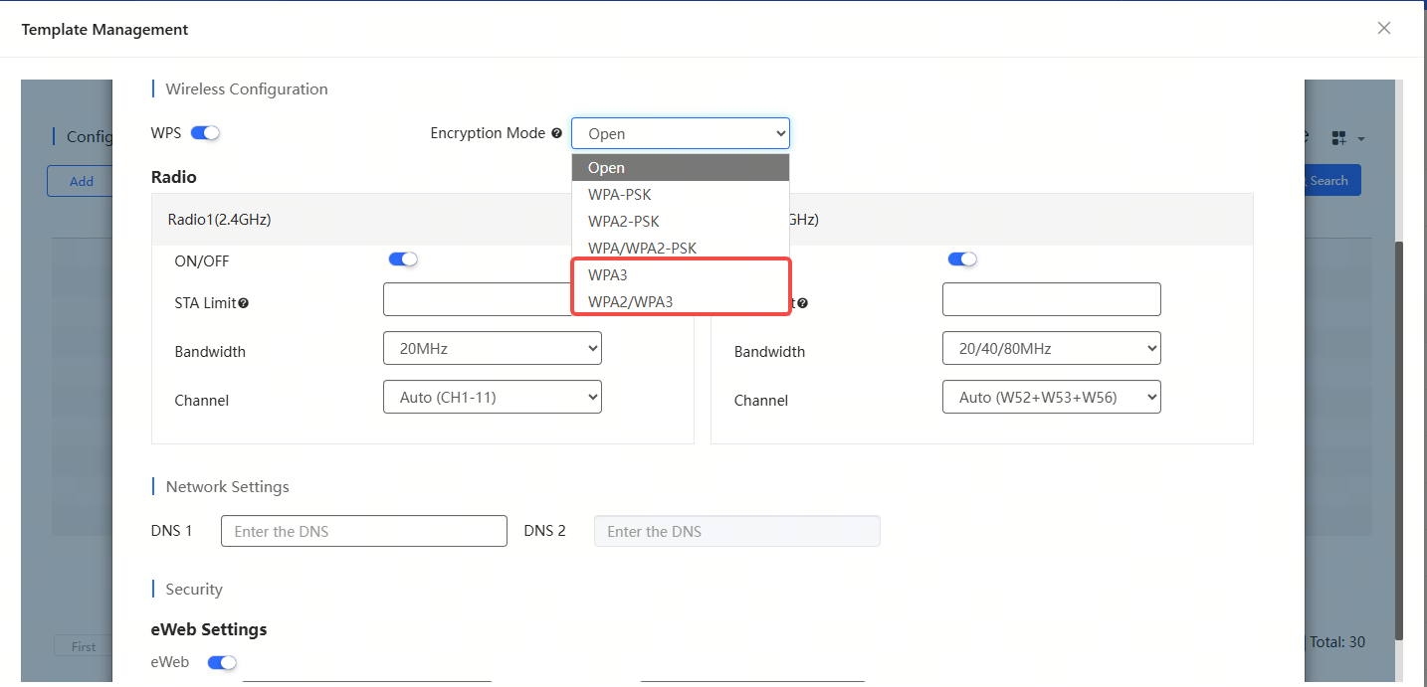Expand the Auto (W52+W53+W56) Channel dropdown

1051,397
